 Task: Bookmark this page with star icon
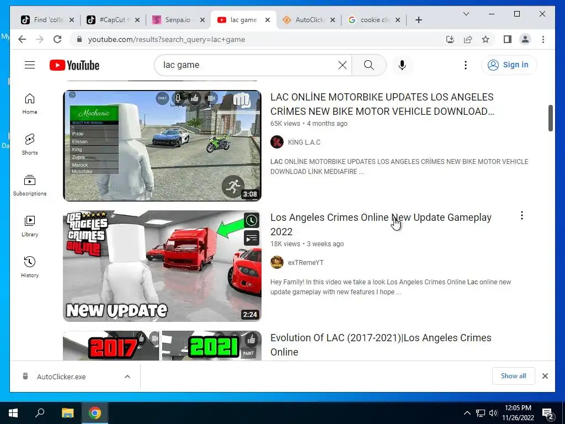point(486,39)
